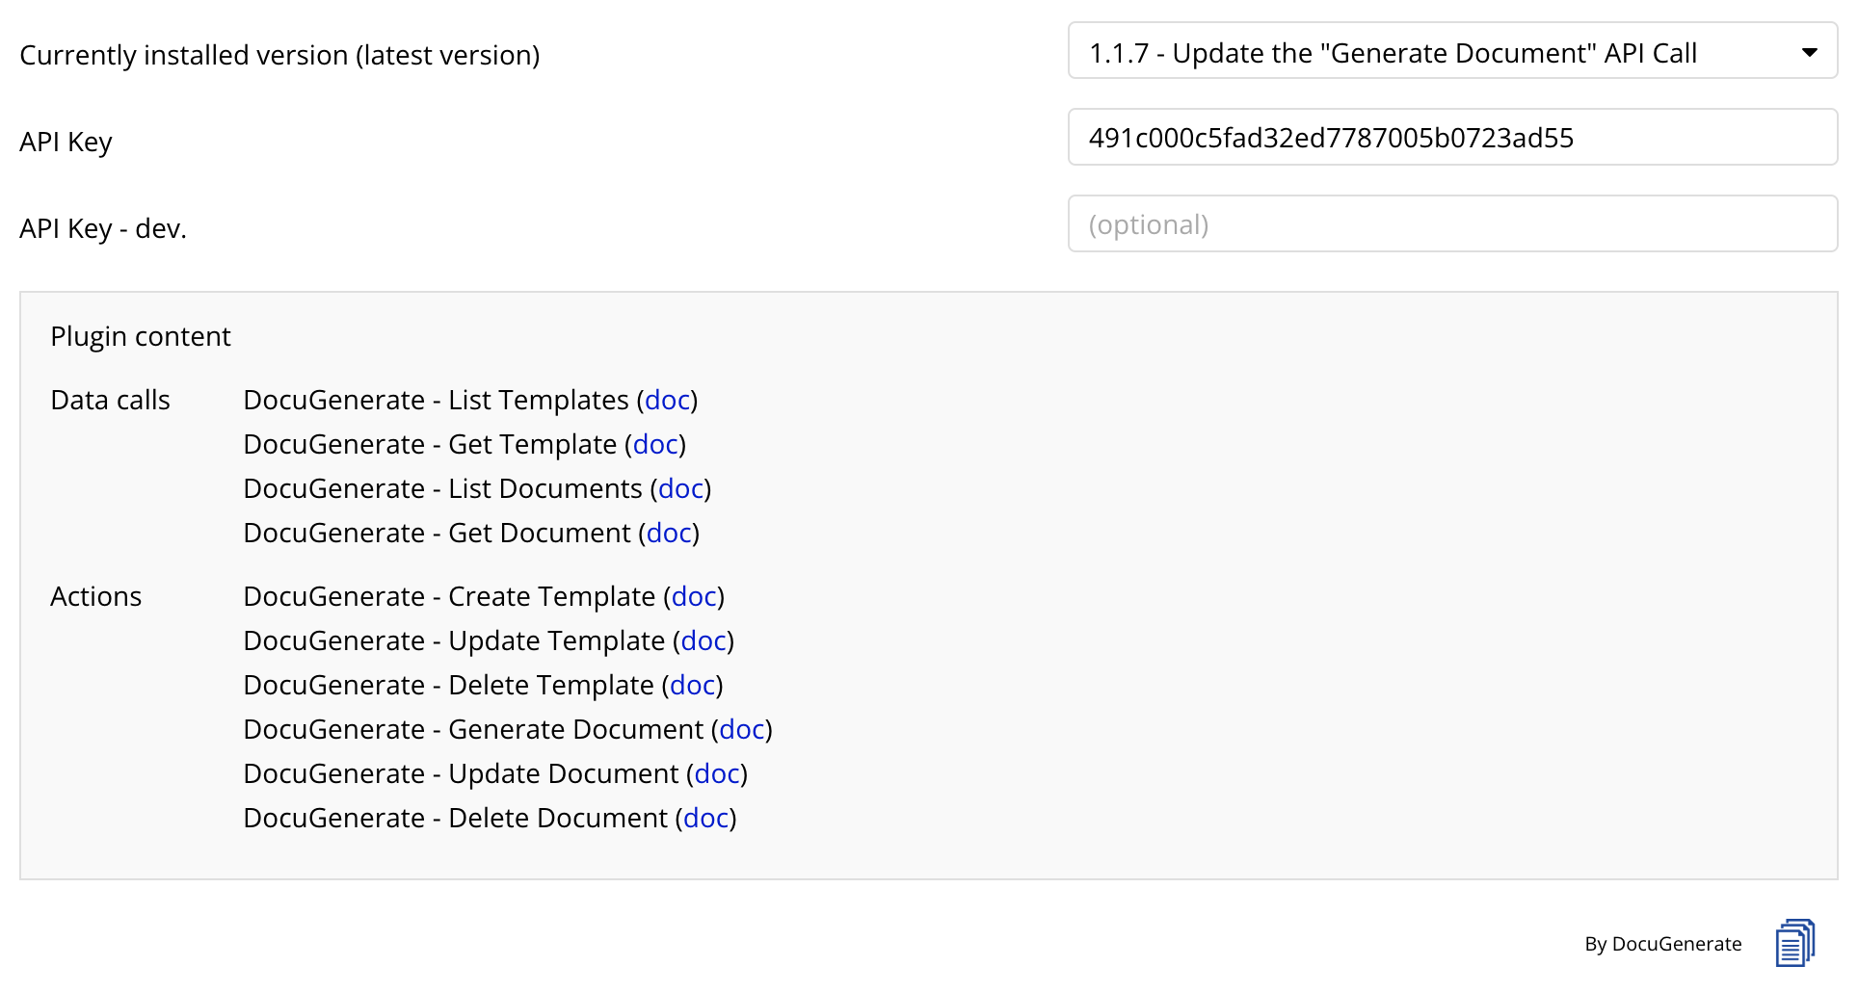
Task: Open doc link for List Templates
Action: 667,401
